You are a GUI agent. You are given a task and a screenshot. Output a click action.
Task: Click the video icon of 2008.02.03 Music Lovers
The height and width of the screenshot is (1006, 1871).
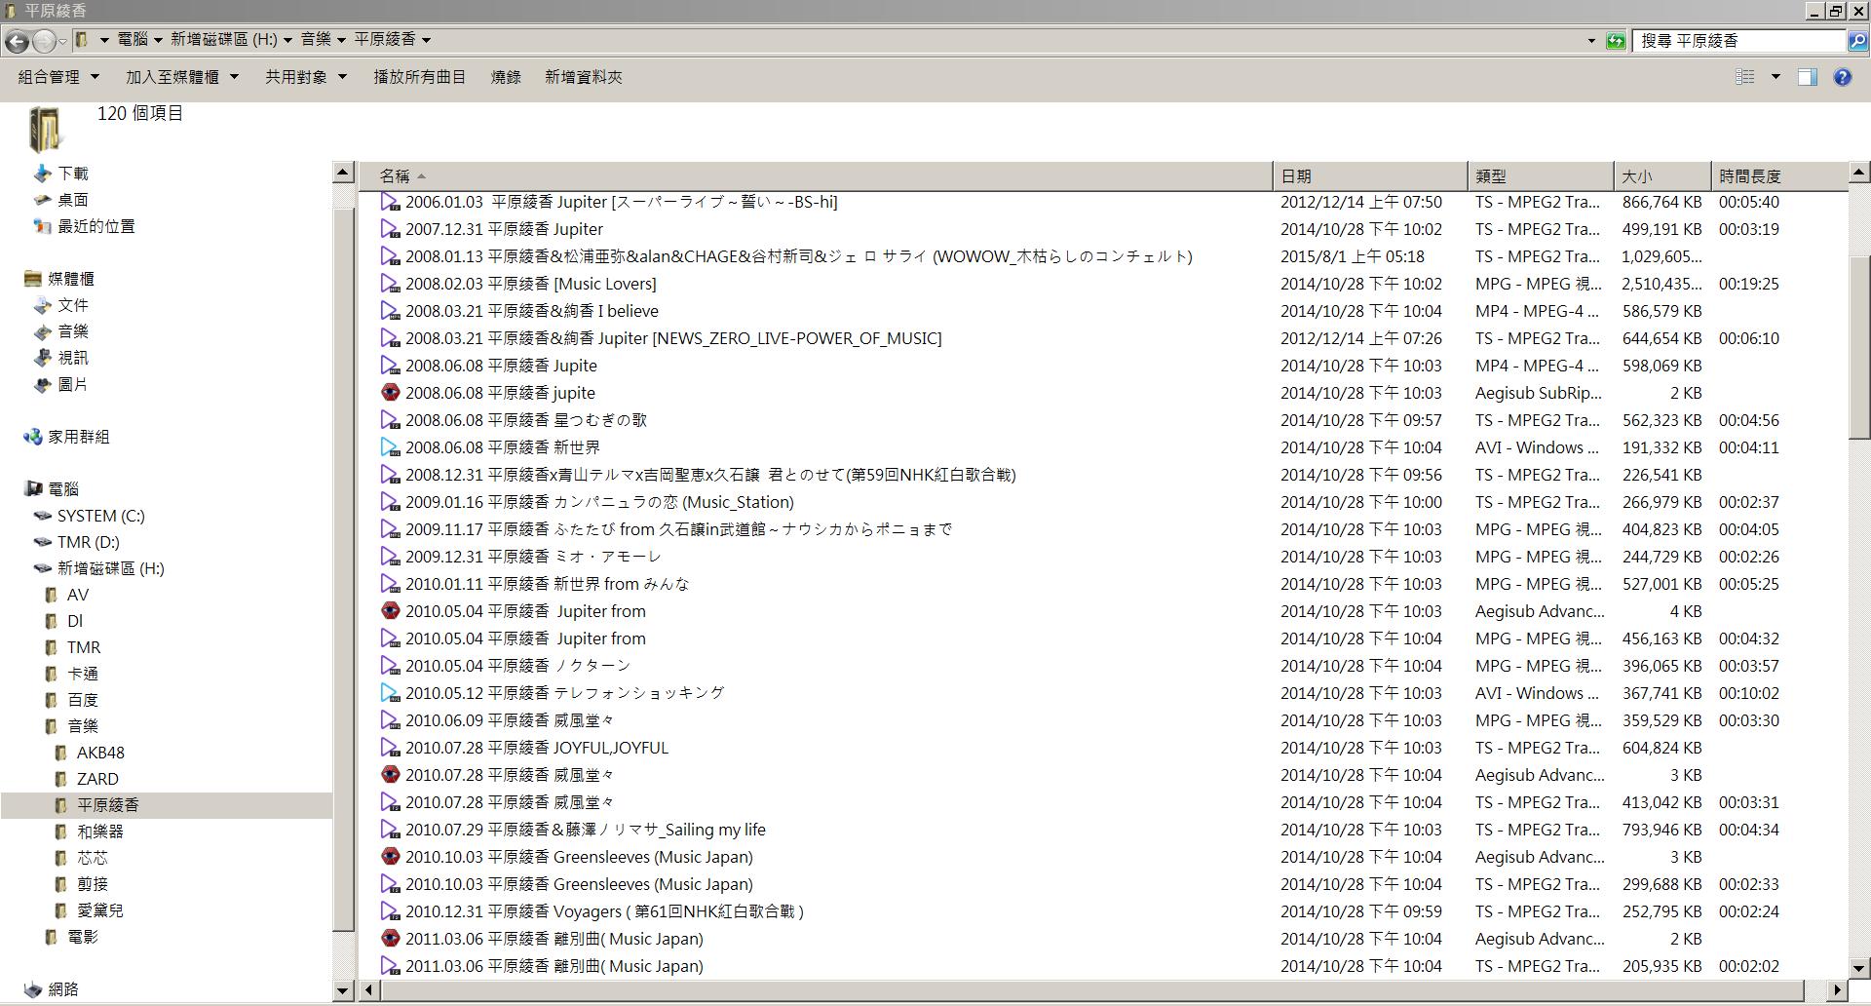(x=390, y=284)
